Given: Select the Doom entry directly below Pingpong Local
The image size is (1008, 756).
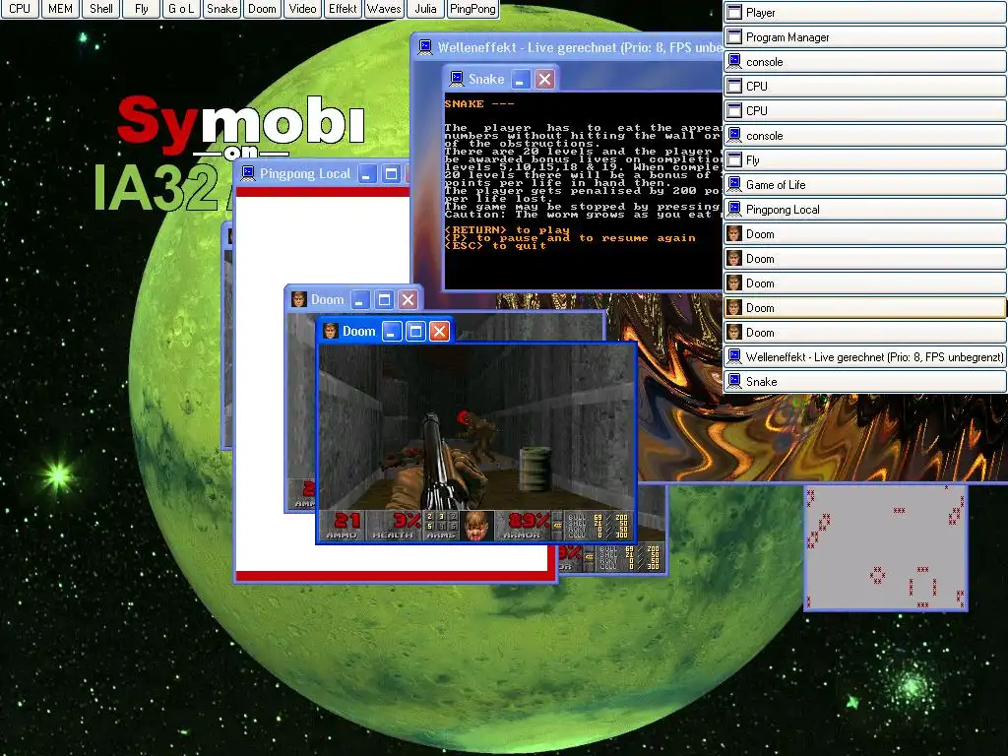Looking at the screenshot, I should click(864, 234).
